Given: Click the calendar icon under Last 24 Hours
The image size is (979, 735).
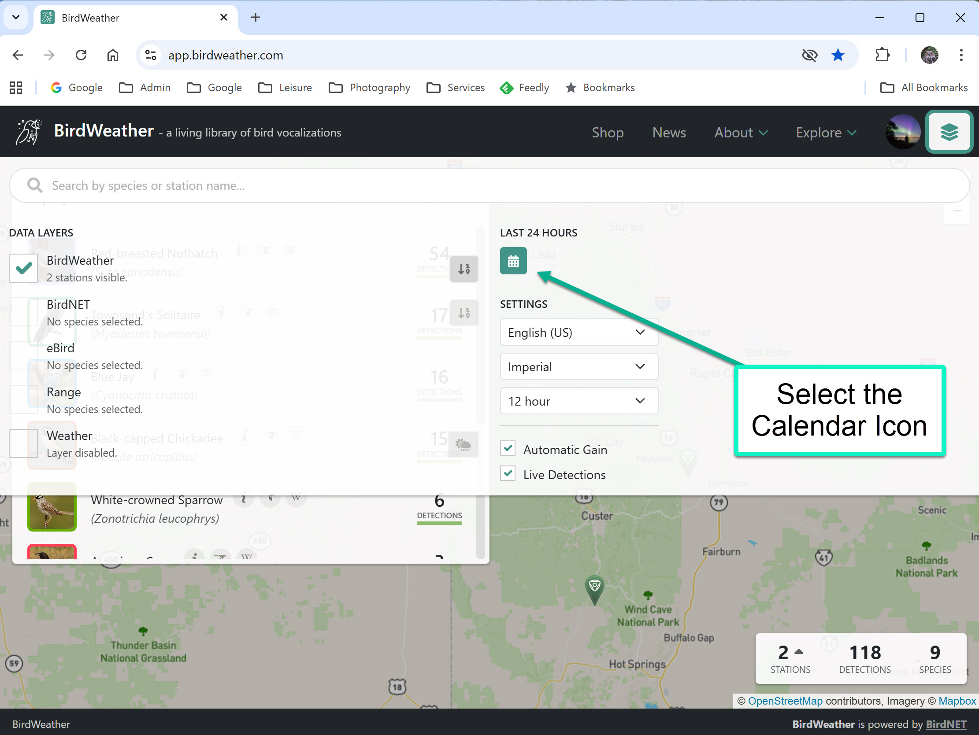Looking at the screenshot, I should (x=513, y=261).
